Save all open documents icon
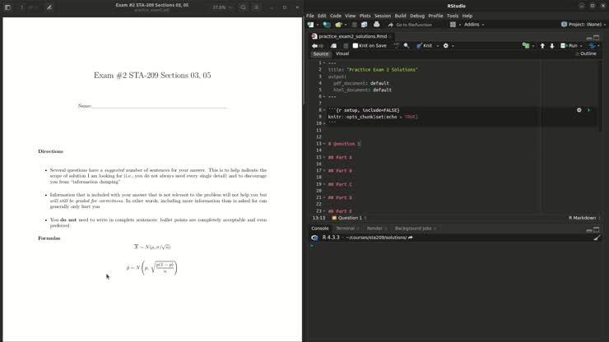 click(365, 25)
